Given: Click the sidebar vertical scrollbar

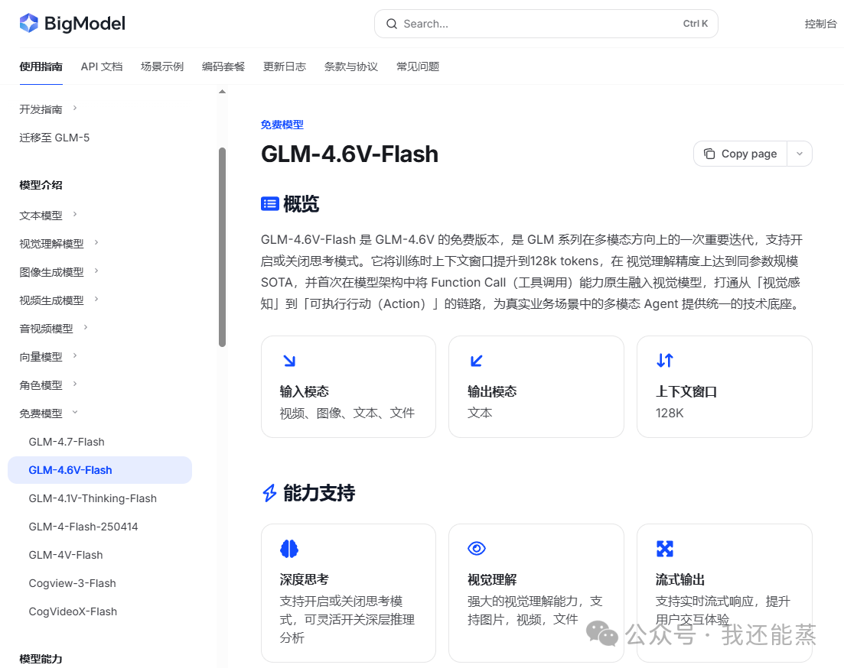Looking at the screenshot, I should point(222,246).
